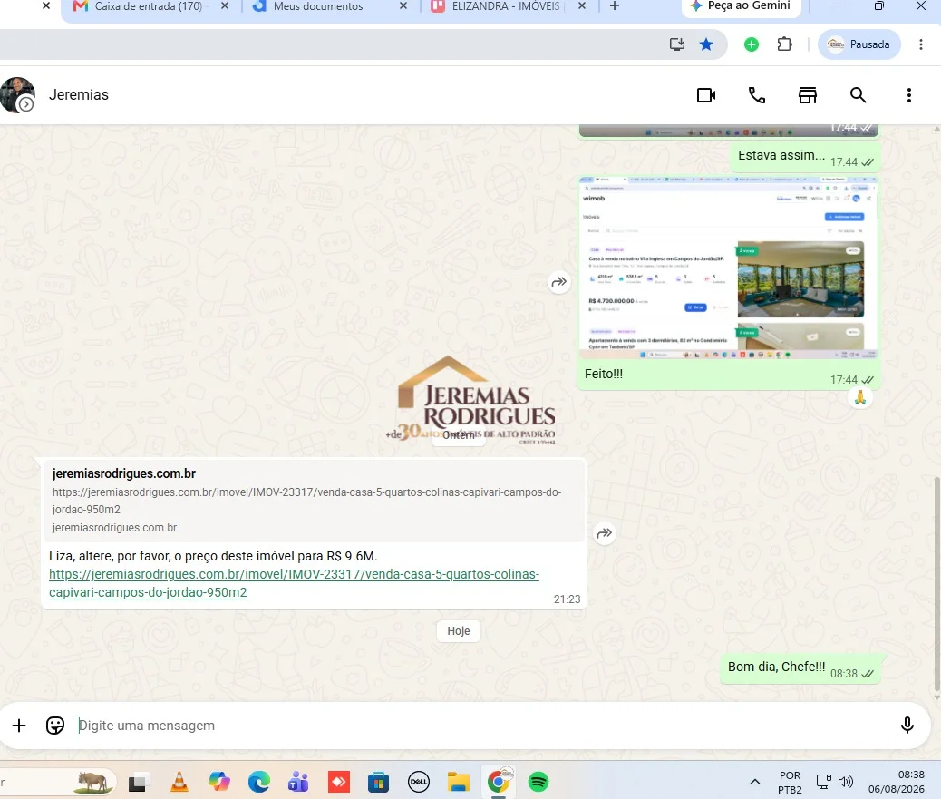Start a voice call with Jeremias
Screen dimensions: 941x799
tap(757, 95)
